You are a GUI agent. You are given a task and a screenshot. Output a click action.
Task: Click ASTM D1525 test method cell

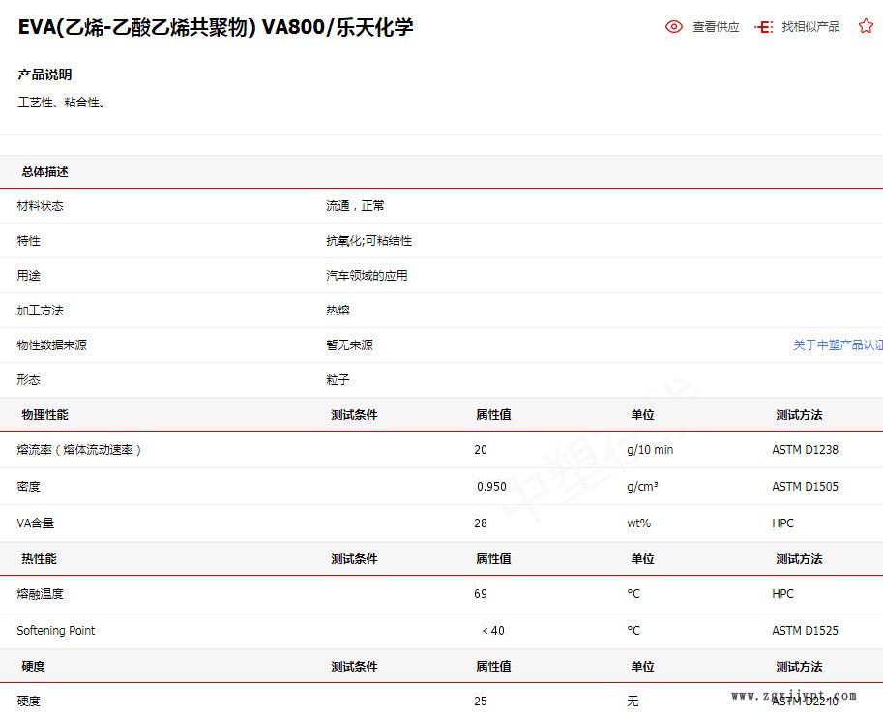pyautogui.click(x=805, y=631)
